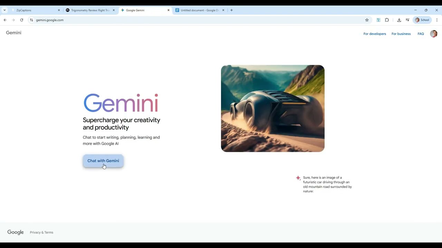442x248 pixels.
Task: Open the Extensions puzzle-piece menu
Action: [x=387, y=20]
